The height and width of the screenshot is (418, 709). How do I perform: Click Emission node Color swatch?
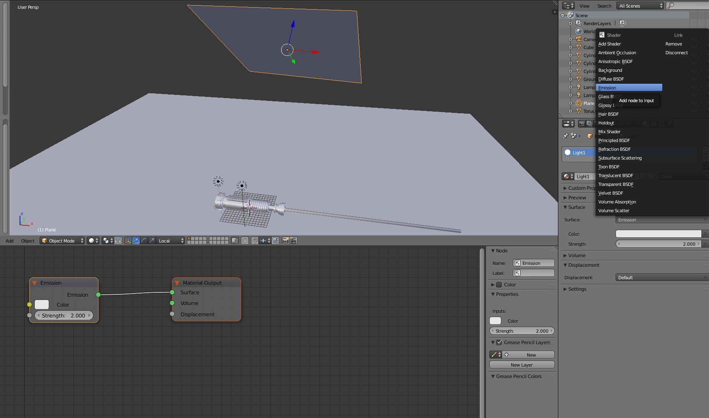[42, 304]
